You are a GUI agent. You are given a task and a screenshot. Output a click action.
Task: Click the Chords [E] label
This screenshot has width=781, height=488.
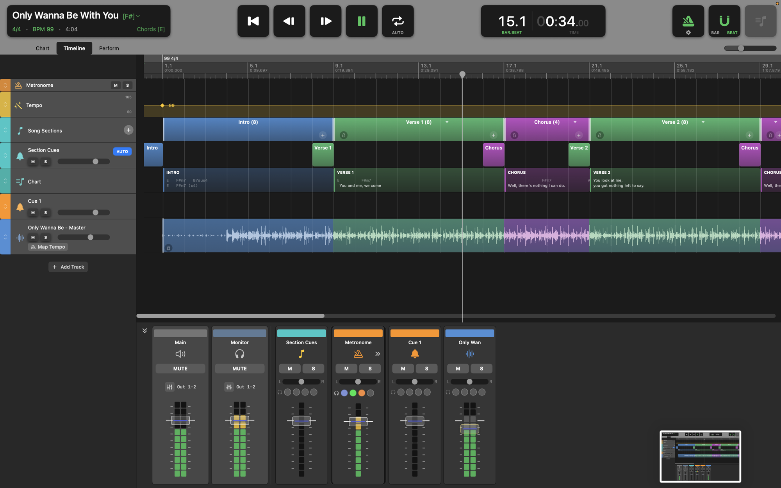(x=151, y=29)
